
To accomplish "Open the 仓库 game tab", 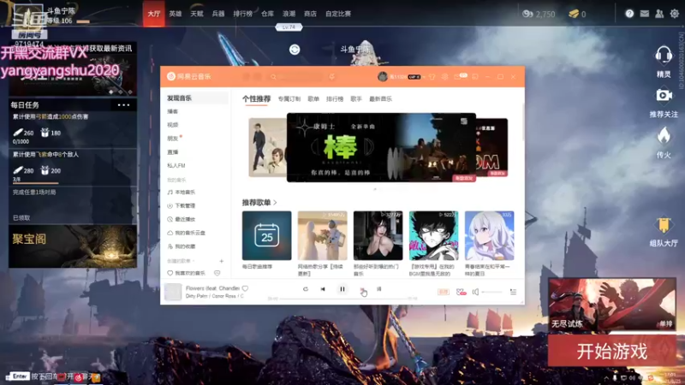I will (x=267, y=14).
